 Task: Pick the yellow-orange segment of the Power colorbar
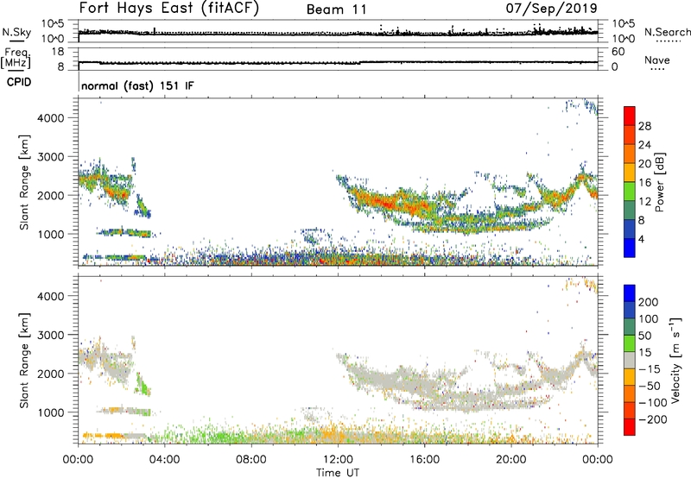(630, 172)
